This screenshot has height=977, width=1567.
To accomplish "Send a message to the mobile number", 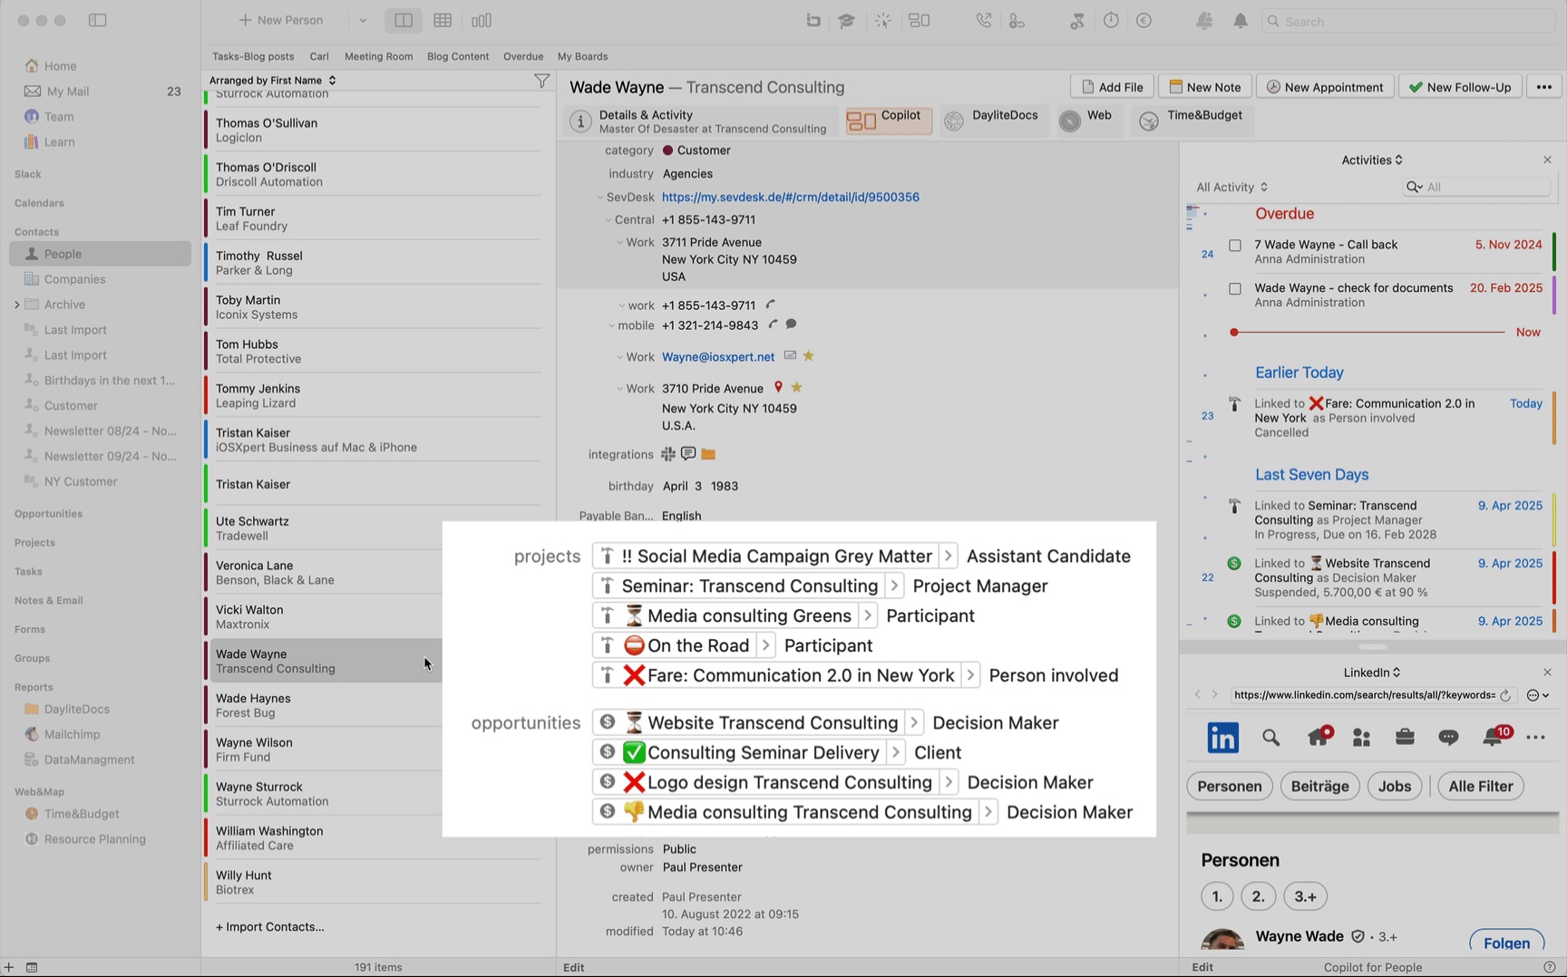I will (x=792, y=324).
